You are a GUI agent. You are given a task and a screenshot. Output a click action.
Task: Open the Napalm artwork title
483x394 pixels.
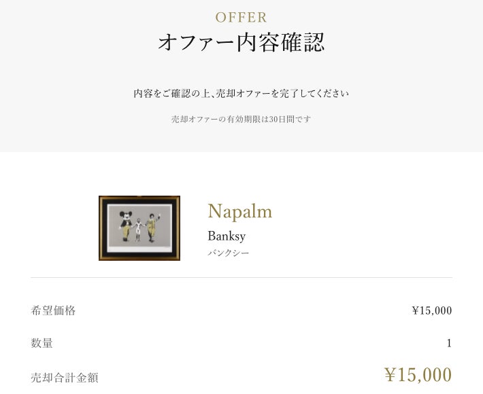tap(239, 211)
